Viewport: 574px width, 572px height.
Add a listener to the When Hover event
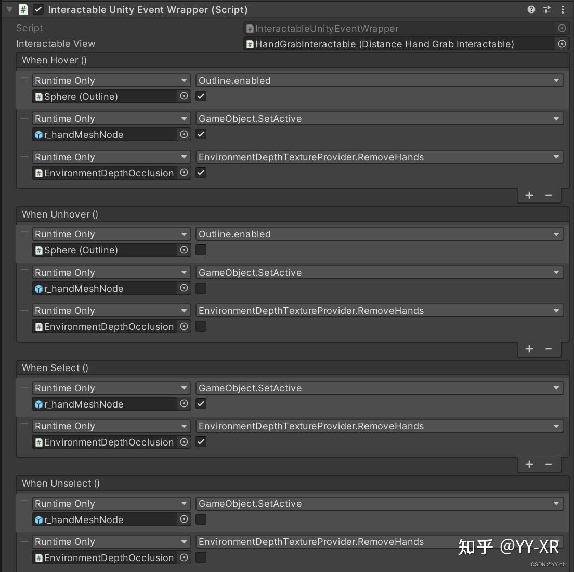click(529, 195)
